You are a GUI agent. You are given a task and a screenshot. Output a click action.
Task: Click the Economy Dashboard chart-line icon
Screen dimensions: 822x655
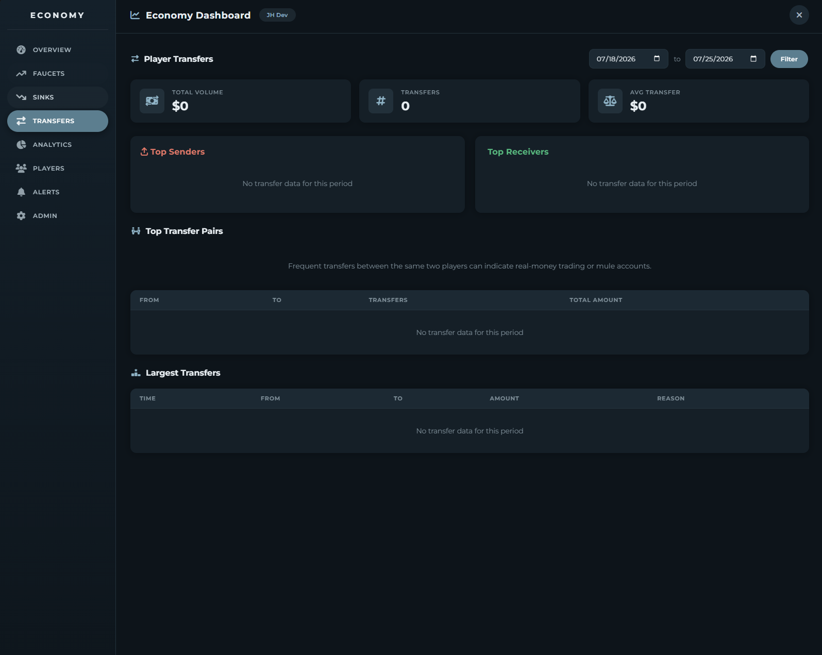(x=135, y=15)
